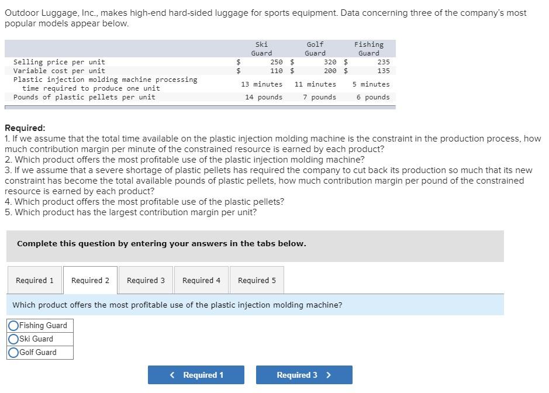The image size is (549, 393).
Task: Click the blue previous Required 1 button
Action: [x=196, y=375]
